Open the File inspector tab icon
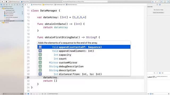The image size is (170, 95). pyautogui.click(x=157, y=5)
